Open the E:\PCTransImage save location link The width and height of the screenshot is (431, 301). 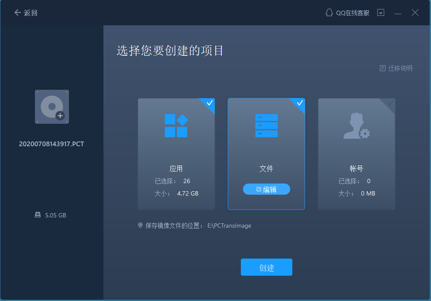229,226
